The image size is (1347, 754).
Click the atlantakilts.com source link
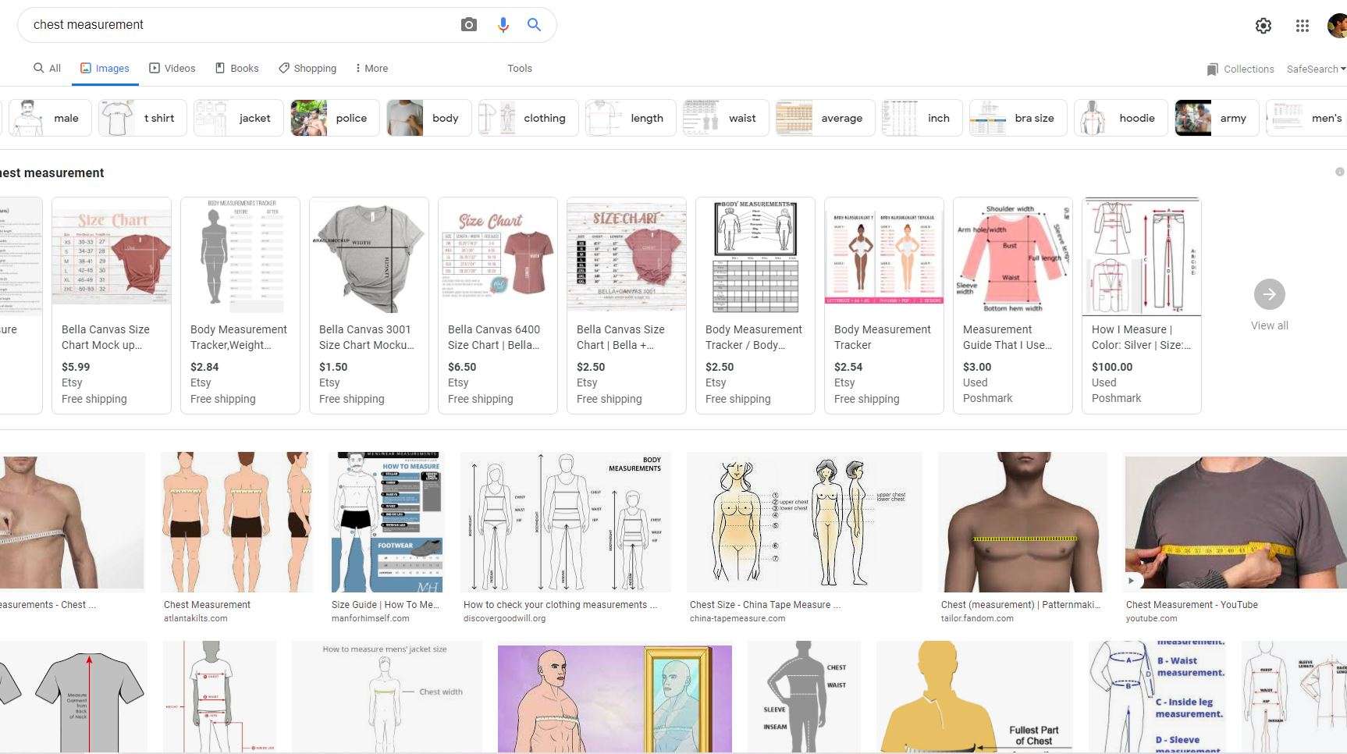pyautogui.click(x=196, y=618)
